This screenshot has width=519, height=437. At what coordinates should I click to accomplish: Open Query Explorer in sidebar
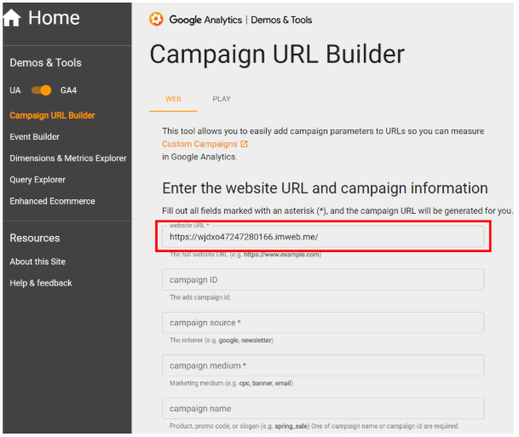click(x=37, y=180)
